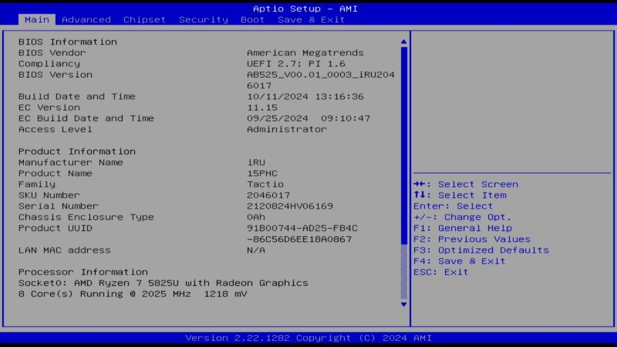Click the vertical scrollbar thumb

click(x=404, y=146)
